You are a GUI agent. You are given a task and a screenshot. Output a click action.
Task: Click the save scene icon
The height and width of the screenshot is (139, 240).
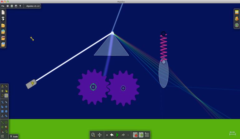[x=3, y=19]
